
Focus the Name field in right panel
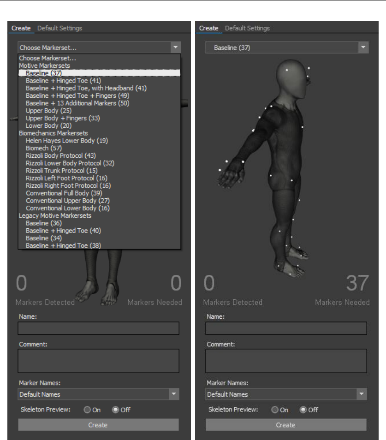pyautogui.click(x=286, y=328)
